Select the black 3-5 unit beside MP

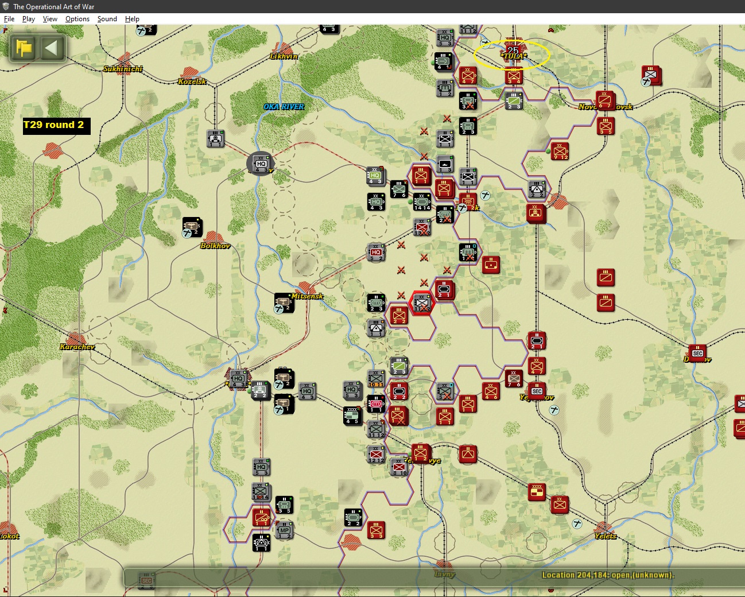(284, 505)
